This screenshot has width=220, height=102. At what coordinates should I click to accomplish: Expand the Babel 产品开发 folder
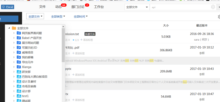tap(14, 38)
